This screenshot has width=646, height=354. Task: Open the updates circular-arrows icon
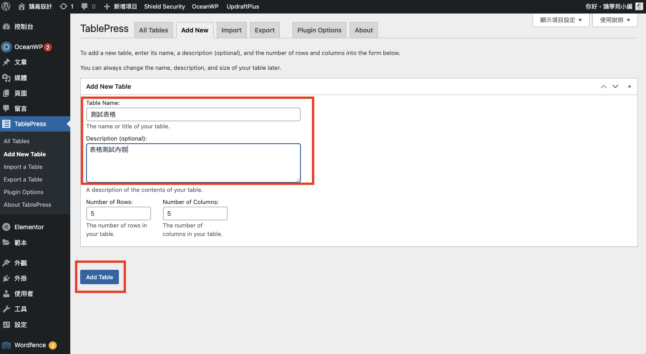click(64, 6)
